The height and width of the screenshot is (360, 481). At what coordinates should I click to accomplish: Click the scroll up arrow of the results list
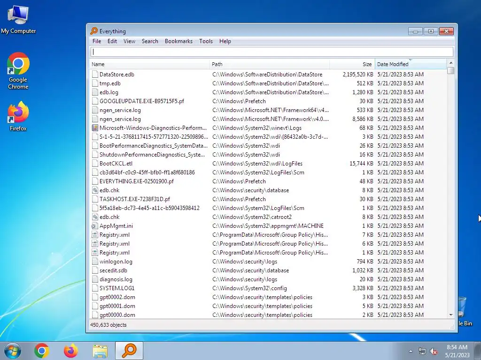[450, 63]
